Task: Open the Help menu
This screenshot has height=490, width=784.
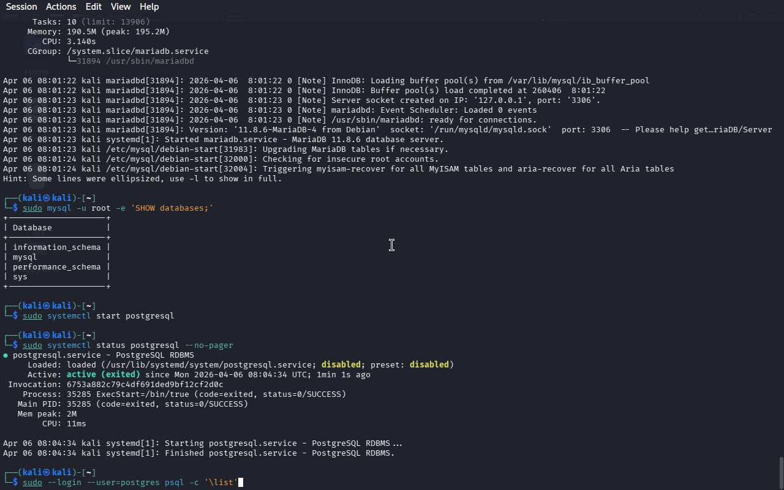Action: pos(149,7)
